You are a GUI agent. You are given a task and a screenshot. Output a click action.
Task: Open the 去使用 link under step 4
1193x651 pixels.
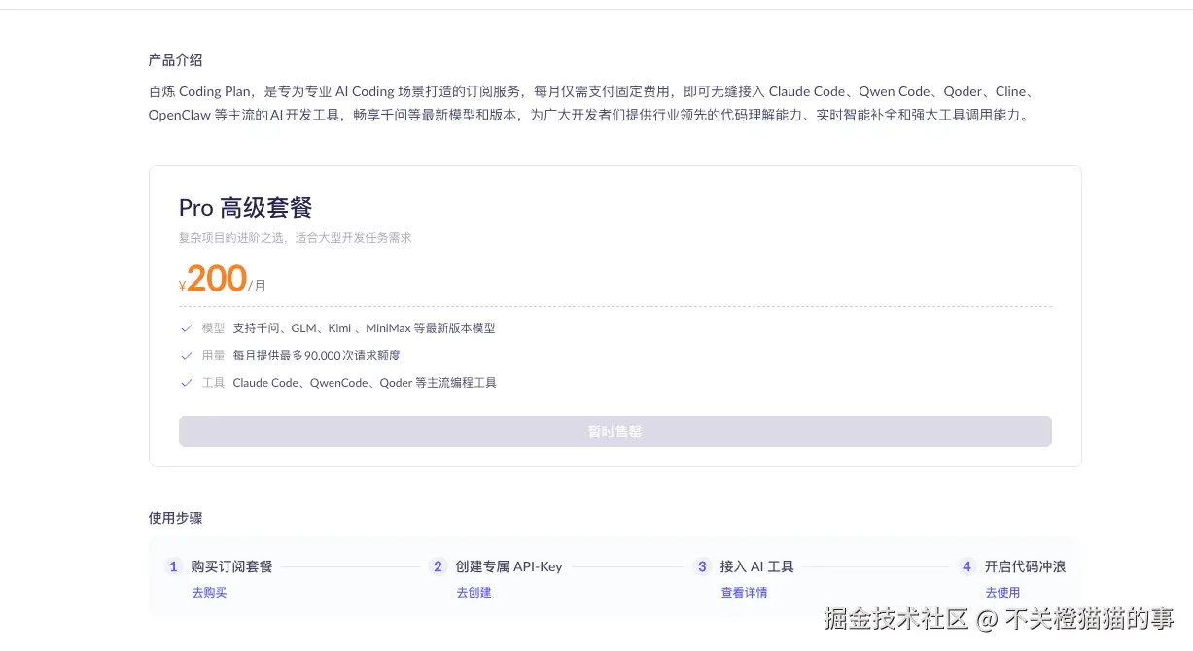(1002, 592)
